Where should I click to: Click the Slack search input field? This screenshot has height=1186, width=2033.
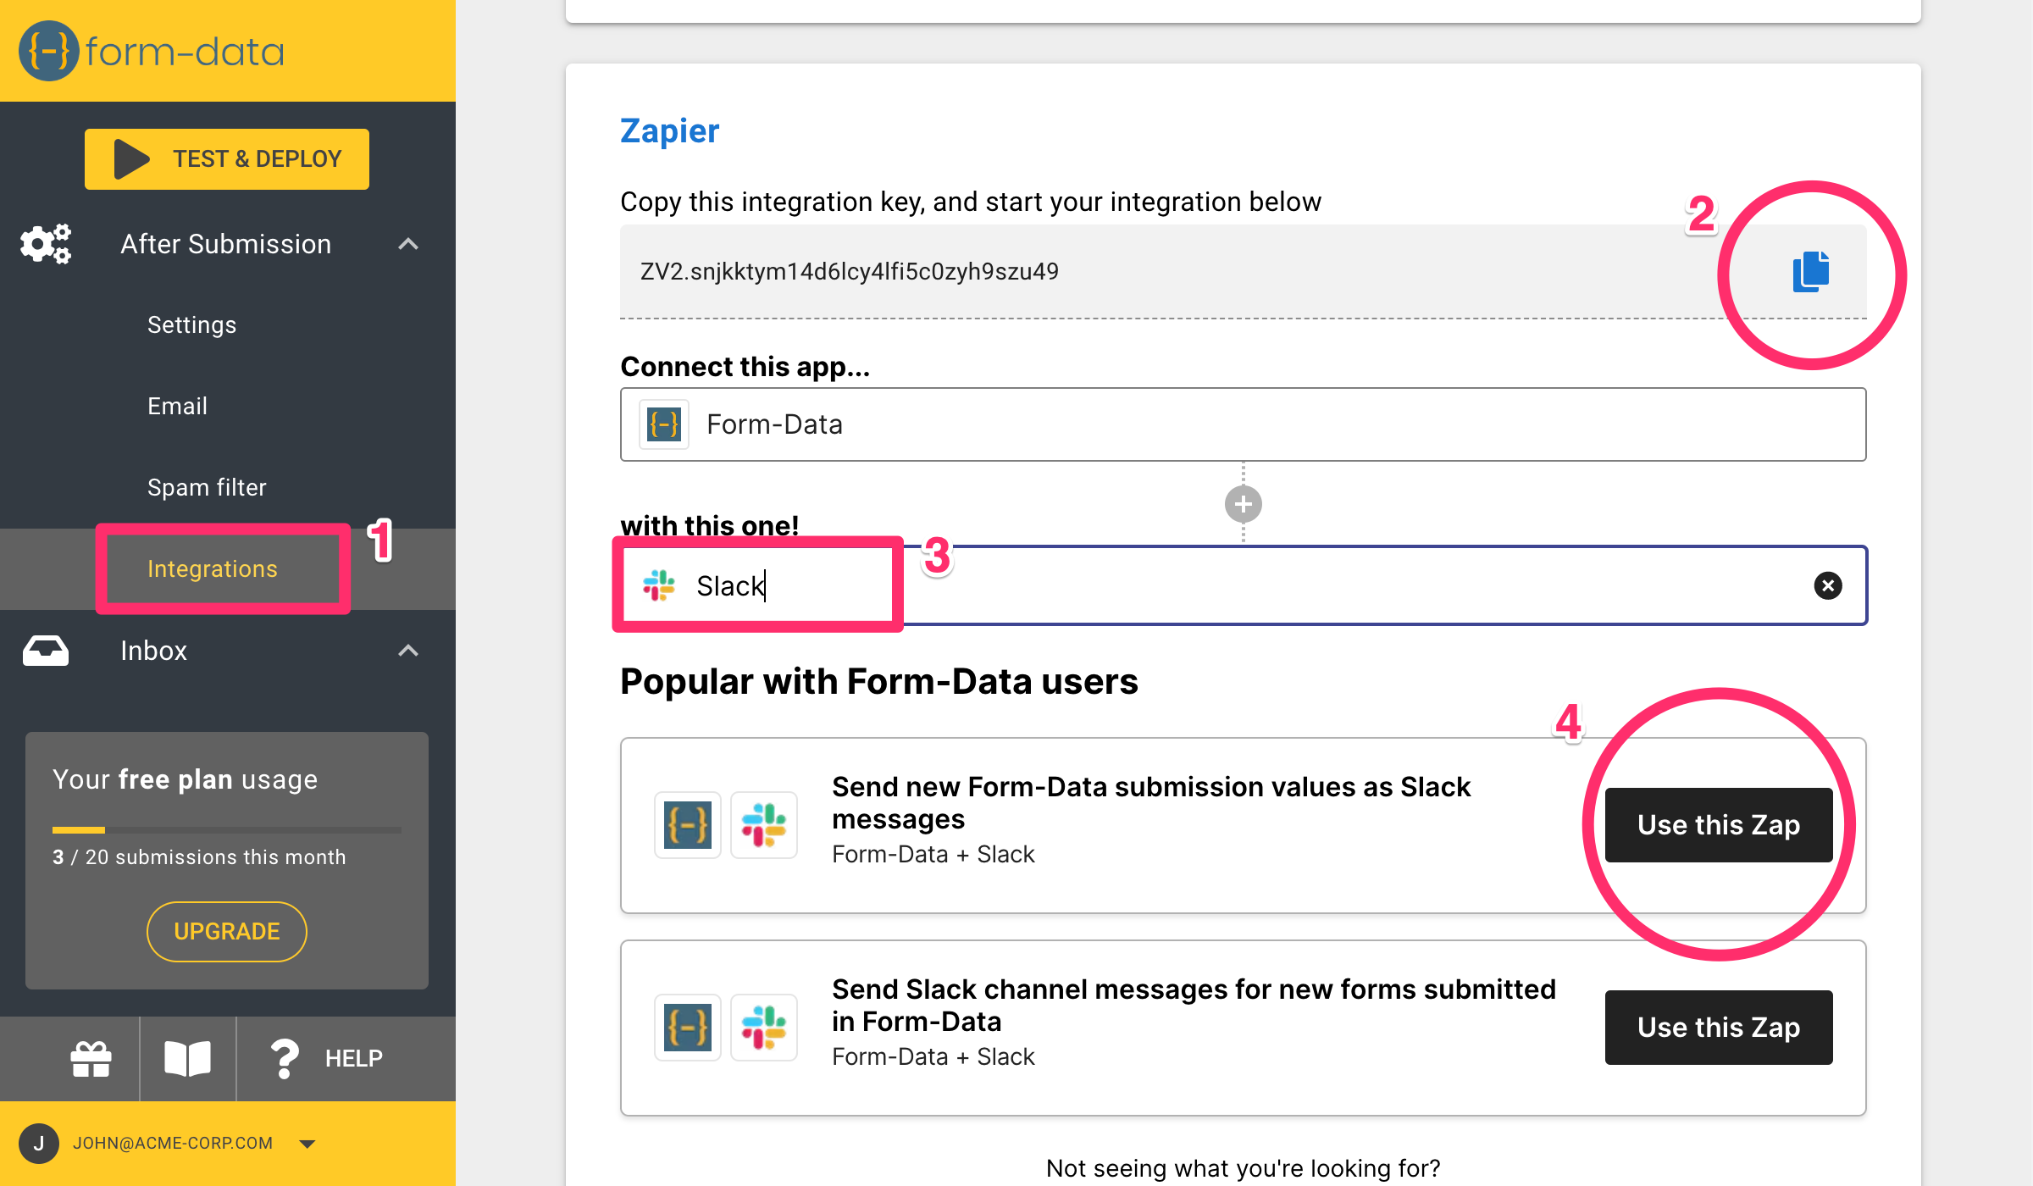coord(1244,585)
